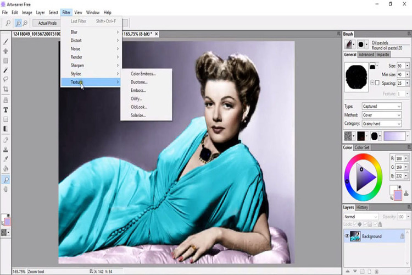Open the Size value dropdown

[x=407, y=66]
